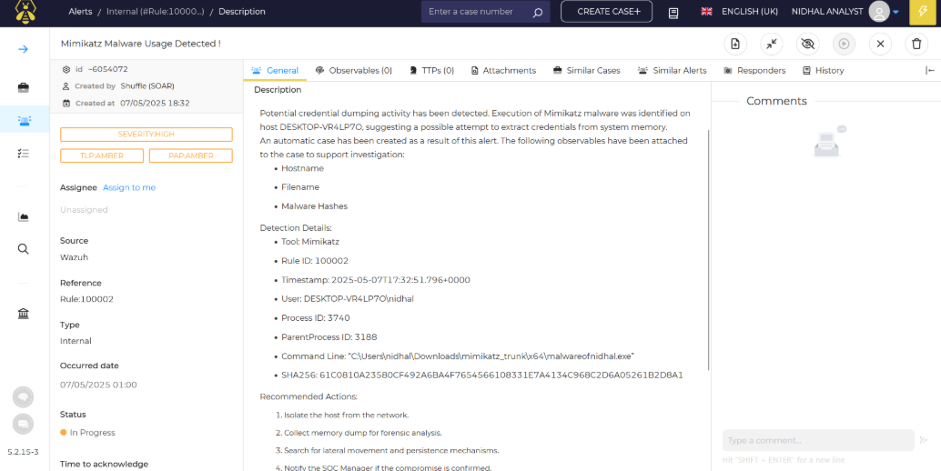The image size is (941, 471).
Task: Open Tasks list icon in sidebar
Action: [x=24, y=154]
